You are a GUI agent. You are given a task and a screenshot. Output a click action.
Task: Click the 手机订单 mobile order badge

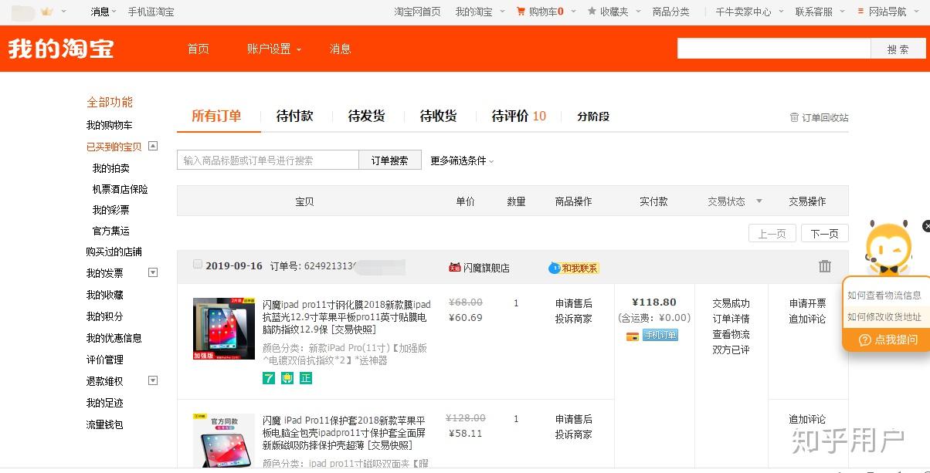660,335
